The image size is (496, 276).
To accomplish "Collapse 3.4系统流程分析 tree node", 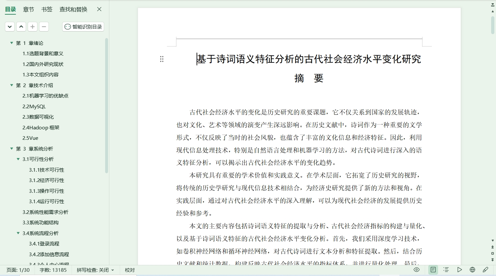I will coord(18,233).
